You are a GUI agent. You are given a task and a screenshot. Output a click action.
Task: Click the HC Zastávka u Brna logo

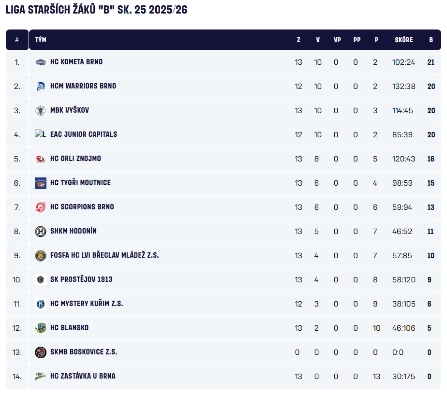(x=41, y=376)
